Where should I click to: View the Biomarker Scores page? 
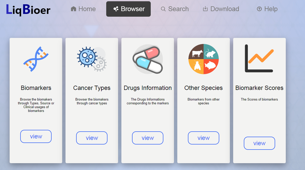pos(259,143)
